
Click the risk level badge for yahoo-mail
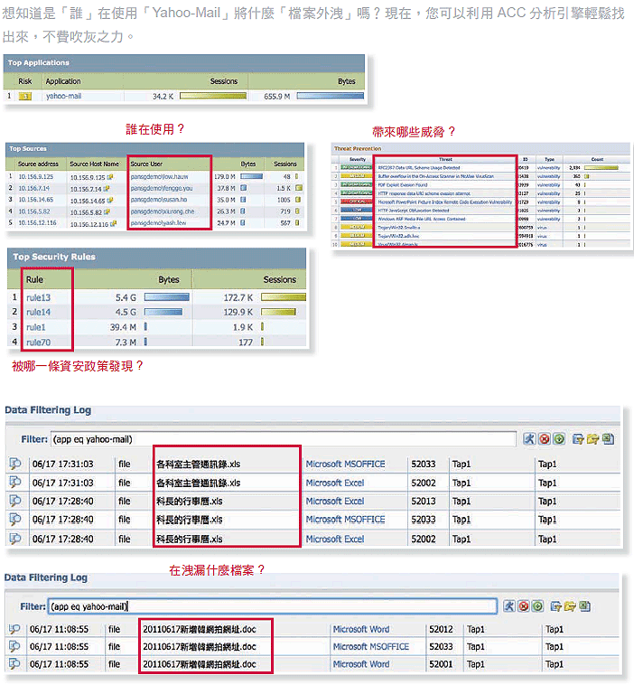(25, 95)
